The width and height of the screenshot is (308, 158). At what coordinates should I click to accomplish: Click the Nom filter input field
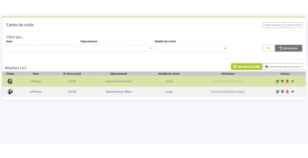[42, 48]
